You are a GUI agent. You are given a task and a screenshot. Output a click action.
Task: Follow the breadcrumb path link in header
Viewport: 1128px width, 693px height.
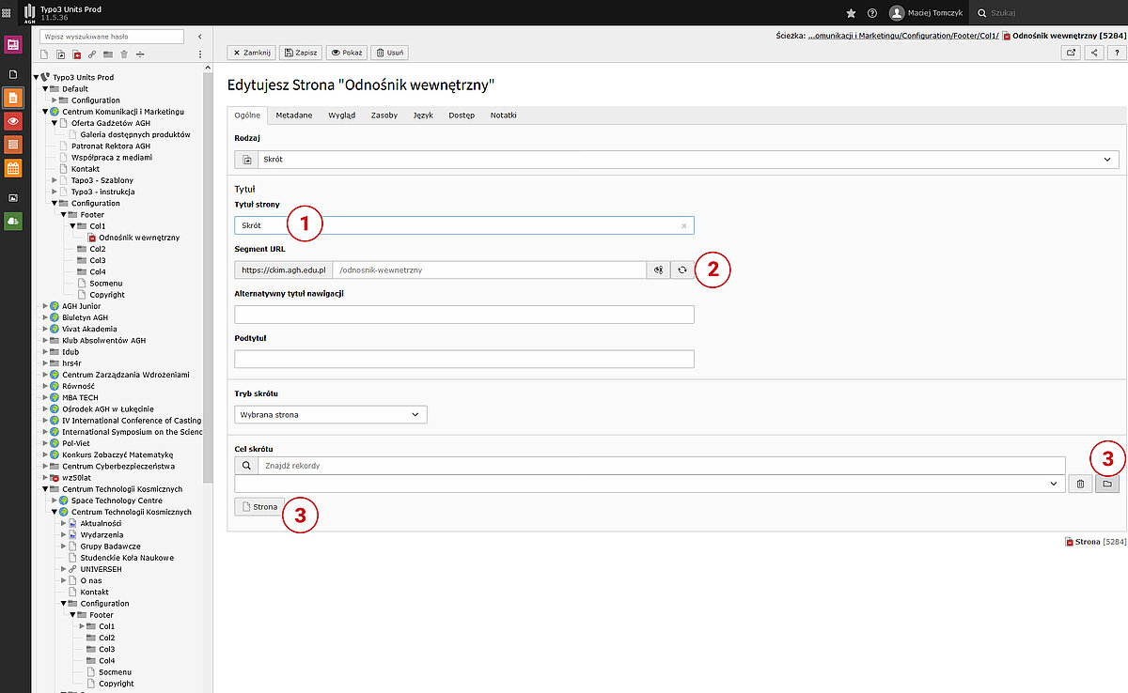pyautogui.click(x=902, y=36)
